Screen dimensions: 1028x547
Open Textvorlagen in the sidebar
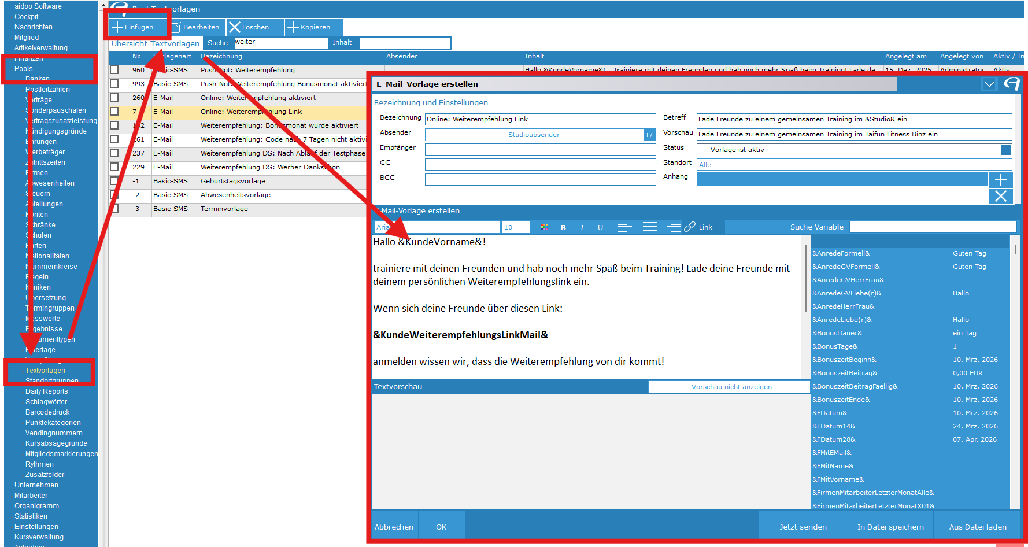(x=45, y=371)
